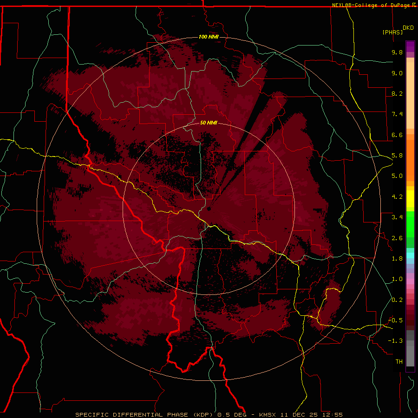The height and width of the screenshot is (418, 418).
Task: Click the 4.2 legend value
Action: 397,197
